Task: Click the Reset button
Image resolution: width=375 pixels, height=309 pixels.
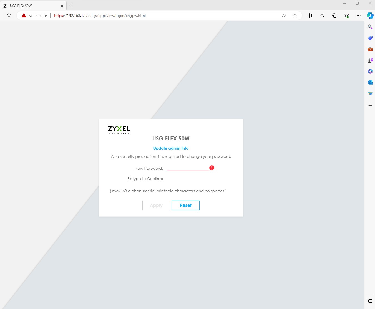Action: pyautogui.click(x=186, y=205)
